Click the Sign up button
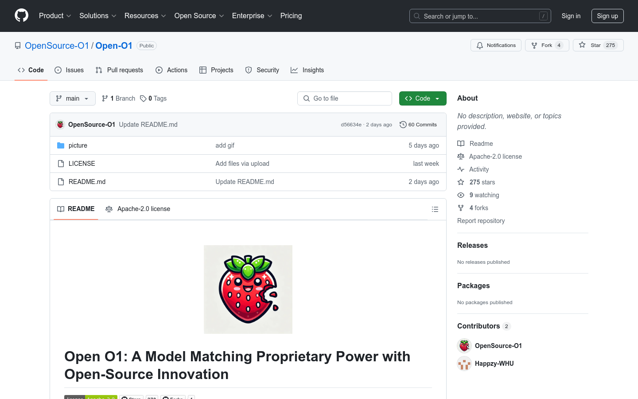 click(607, 16)
